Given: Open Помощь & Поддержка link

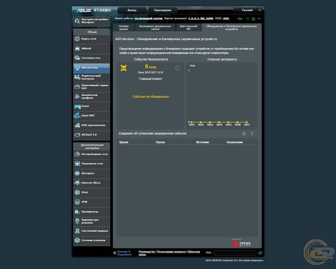Looking at the screenshot, I should [124, 253].
